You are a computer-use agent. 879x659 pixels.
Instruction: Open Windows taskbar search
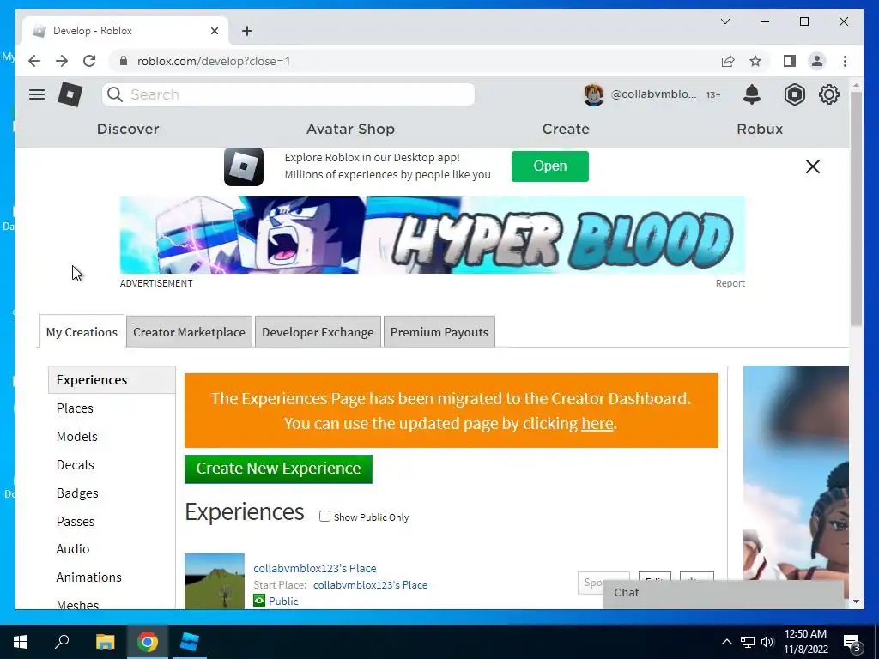pyautogui.click(x=62, y=642)
